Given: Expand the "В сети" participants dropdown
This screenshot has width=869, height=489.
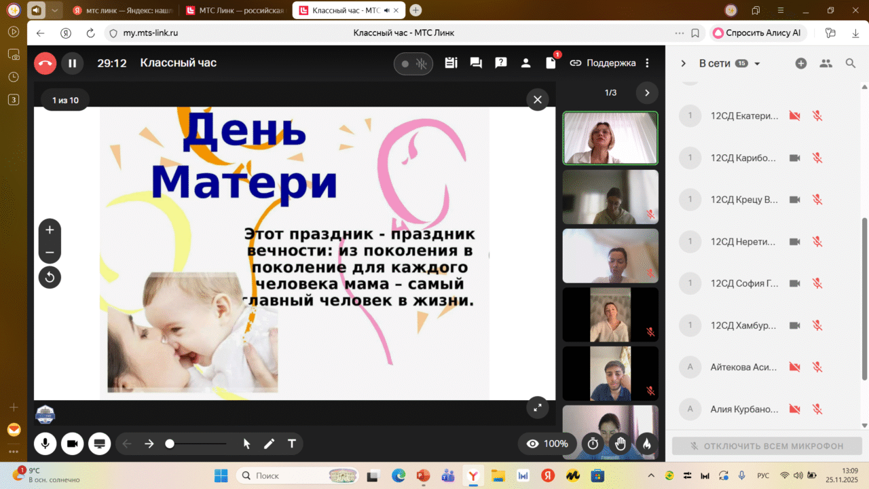Looking at the screenshot, I should [x=757, y=64].
